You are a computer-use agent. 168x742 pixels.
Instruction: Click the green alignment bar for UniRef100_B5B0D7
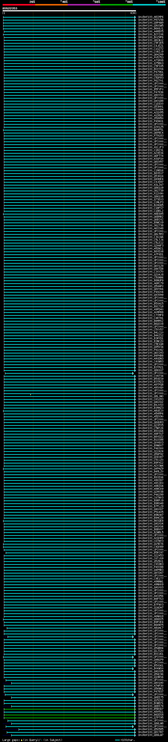click(70, 709)
